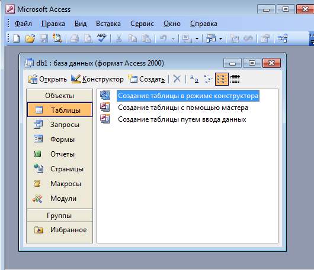Viewport: 314px width, 270px height.
Task: Click the Группы header bar
Action: click(60, 216)
